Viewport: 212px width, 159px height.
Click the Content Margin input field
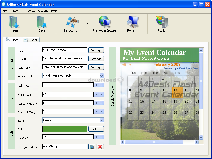click(x=68, y=111)
